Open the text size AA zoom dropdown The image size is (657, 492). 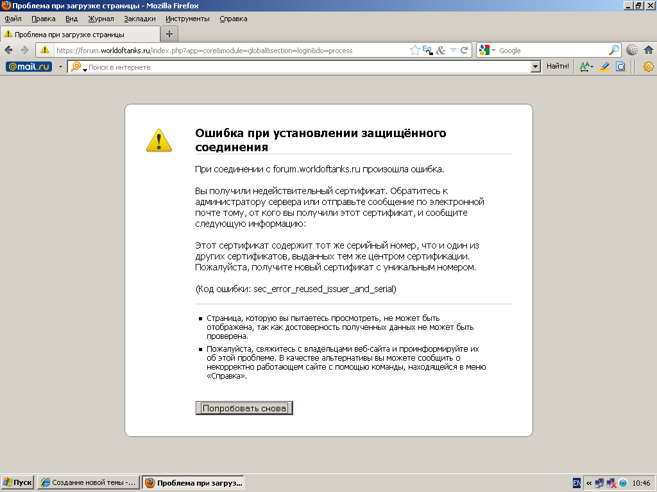tap(586, 67)
